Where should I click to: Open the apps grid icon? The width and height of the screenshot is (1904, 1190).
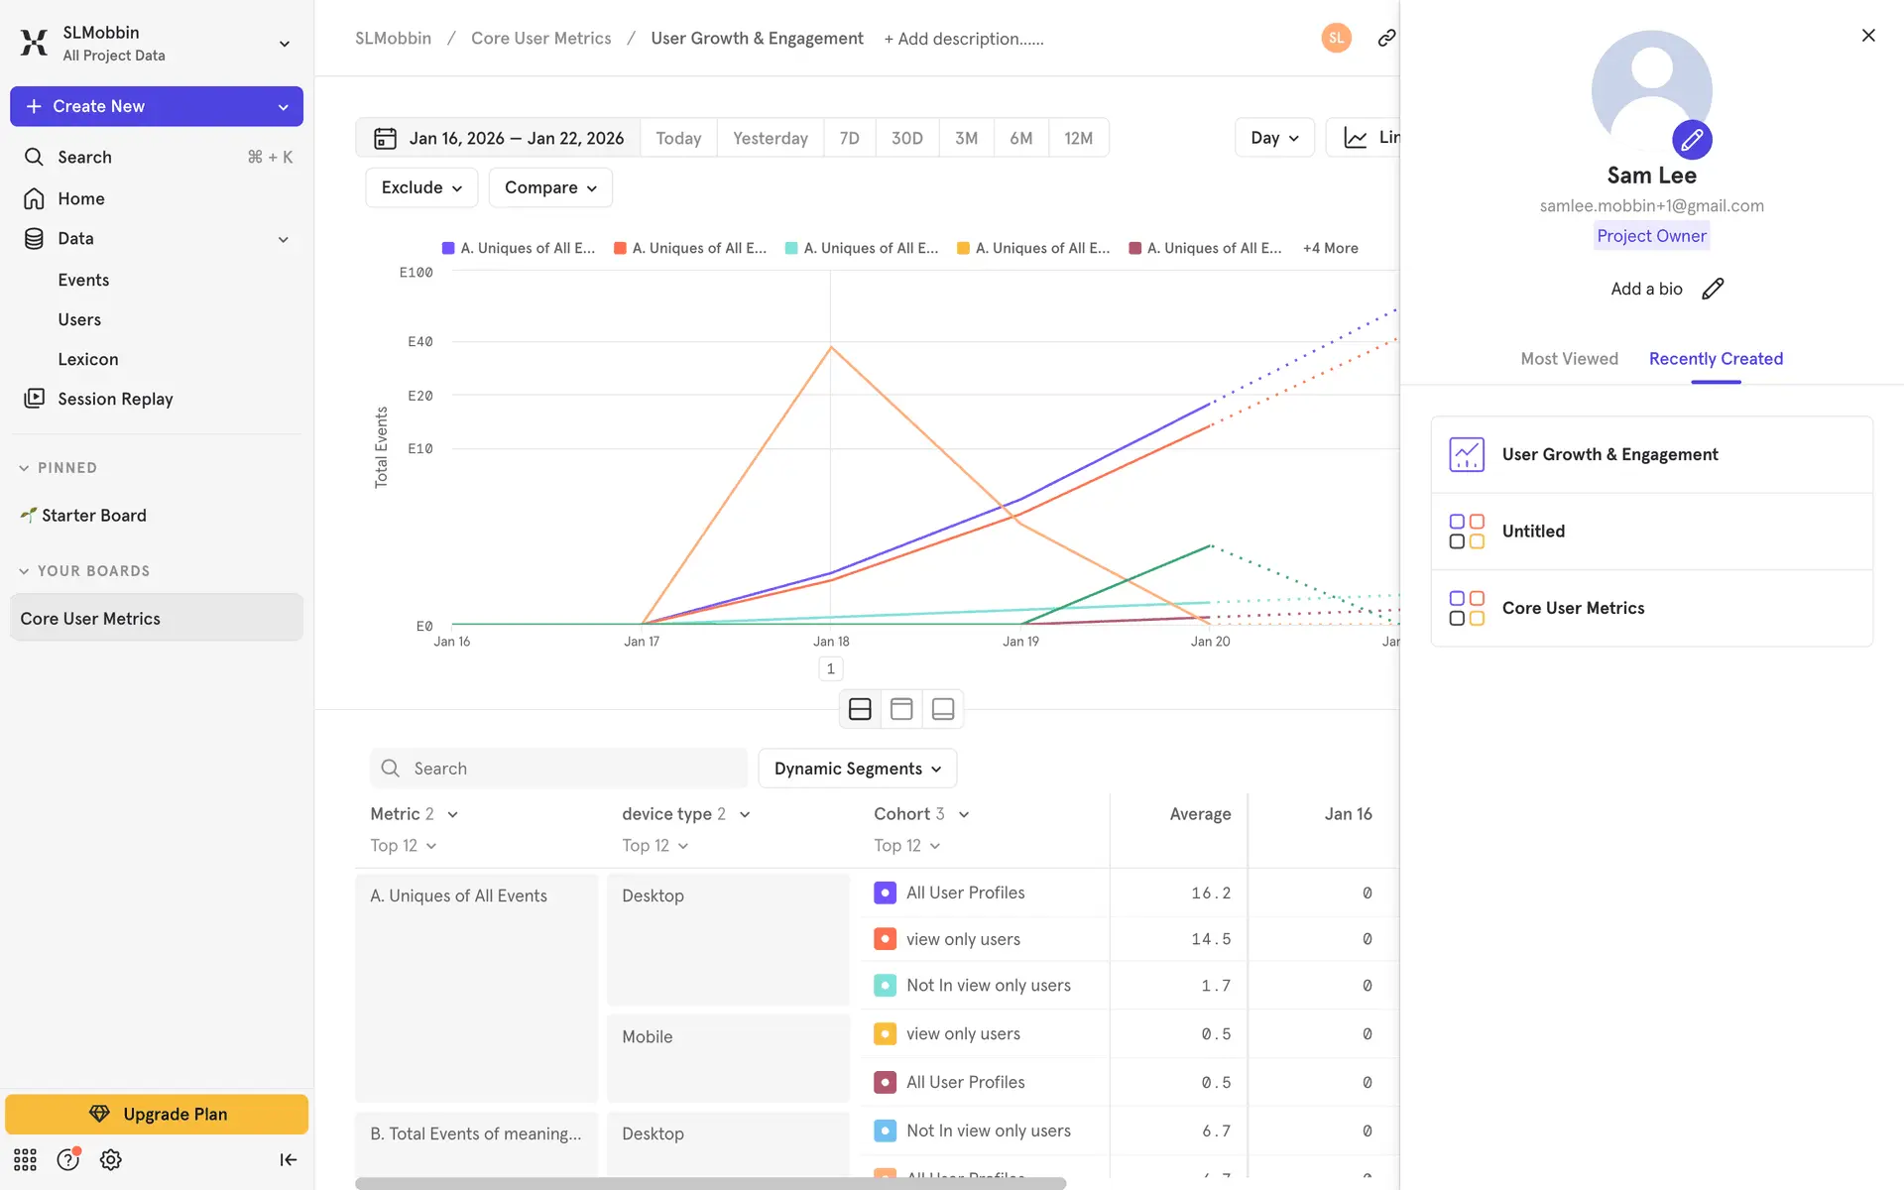(x=25, y=1159)
